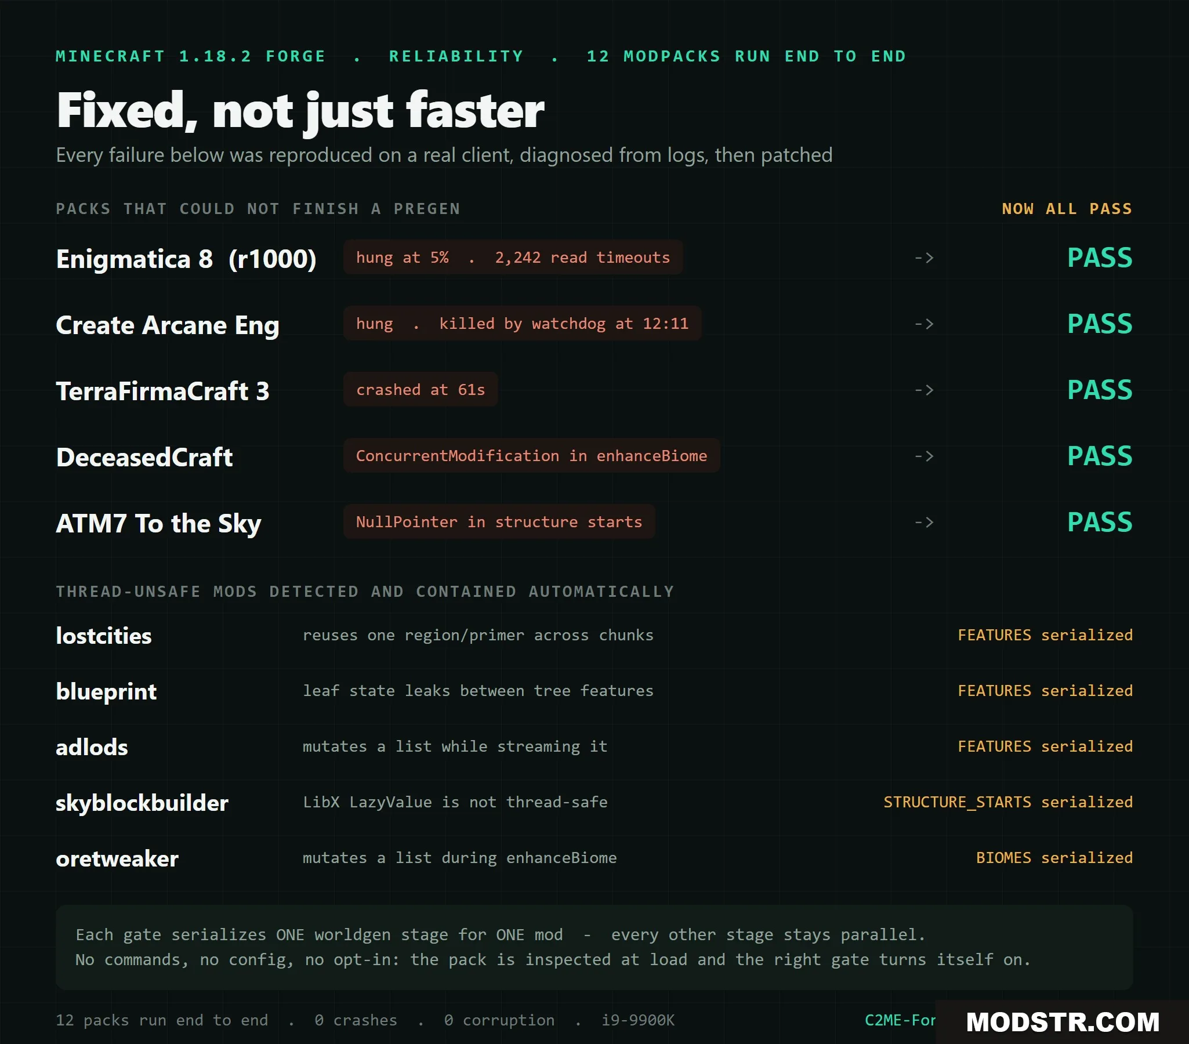Click the 'Every failure below was reproduced' subtitle

pos(444,155)
